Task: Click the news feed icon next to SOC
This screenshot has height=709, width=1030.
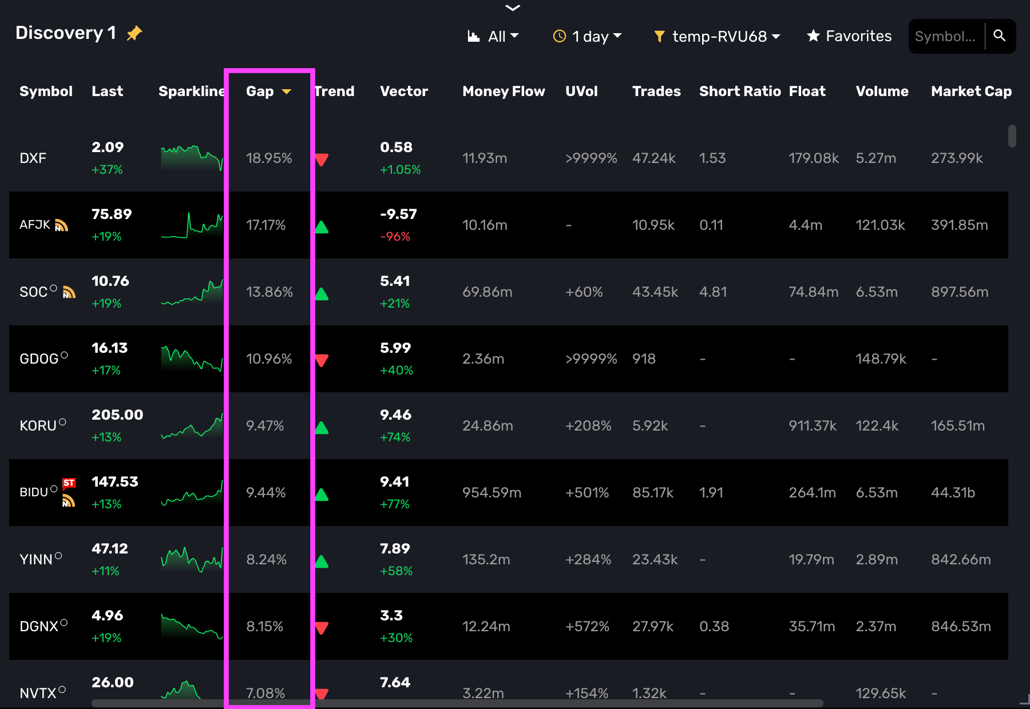Action: click(x=69, y=293)
